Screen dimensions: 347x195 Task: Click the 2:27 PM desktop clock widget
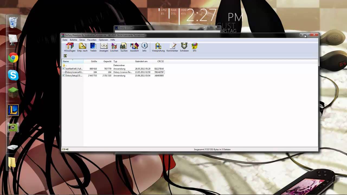214,16
